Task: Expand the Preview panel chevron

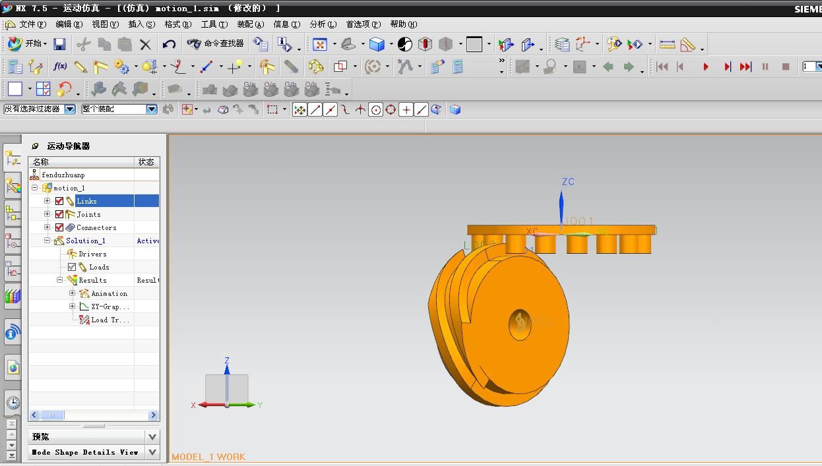Action: click(x=152, y=436)
